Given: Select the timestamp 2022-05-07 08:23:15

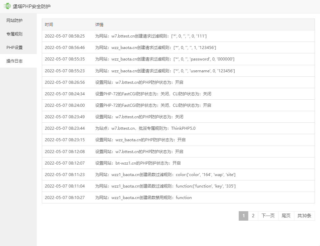Looking at the screenshot, I should [x=65, y=140].
